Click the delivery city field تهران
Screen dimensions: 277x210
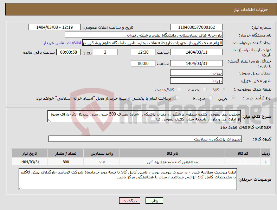[x=196, y=80]
